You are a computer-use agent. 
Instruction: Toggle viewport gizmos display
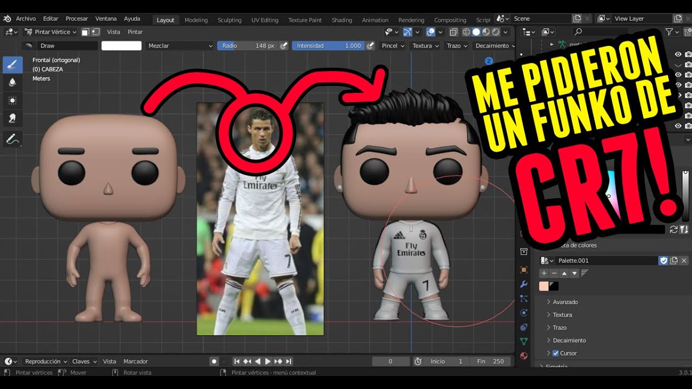coord(407,32)
